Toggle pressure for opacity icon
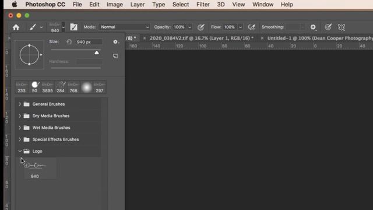 [x=200, y=27]
